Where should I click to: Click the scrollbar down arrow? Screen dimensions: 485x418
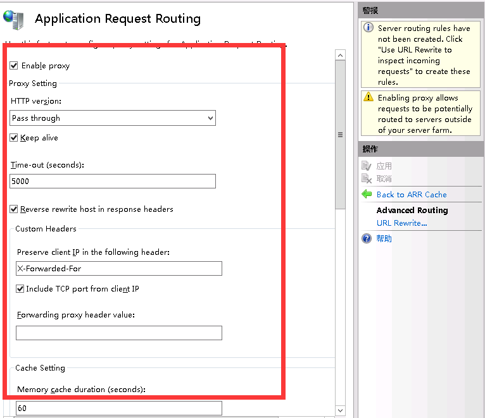pos(340,410)
